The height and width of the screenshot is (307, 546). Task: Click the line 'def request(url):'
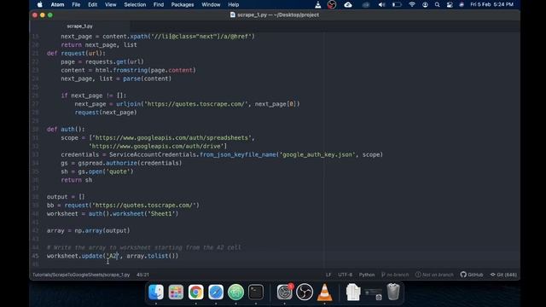76,53
